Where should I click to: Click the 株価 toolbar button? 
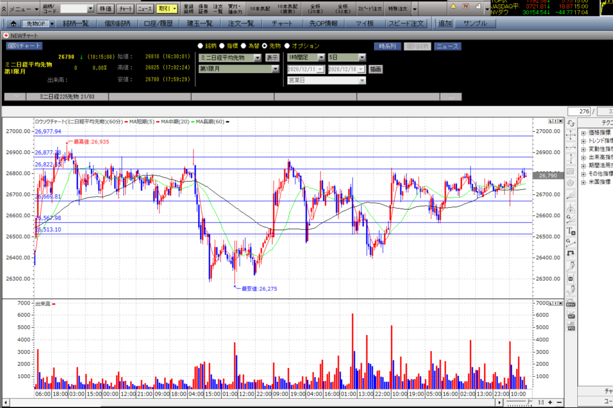(x=105, y=9)
